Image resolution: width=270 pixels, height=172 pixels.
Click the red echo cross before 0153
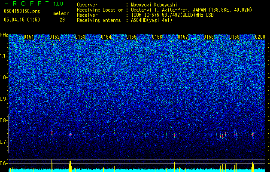[70, 134]
